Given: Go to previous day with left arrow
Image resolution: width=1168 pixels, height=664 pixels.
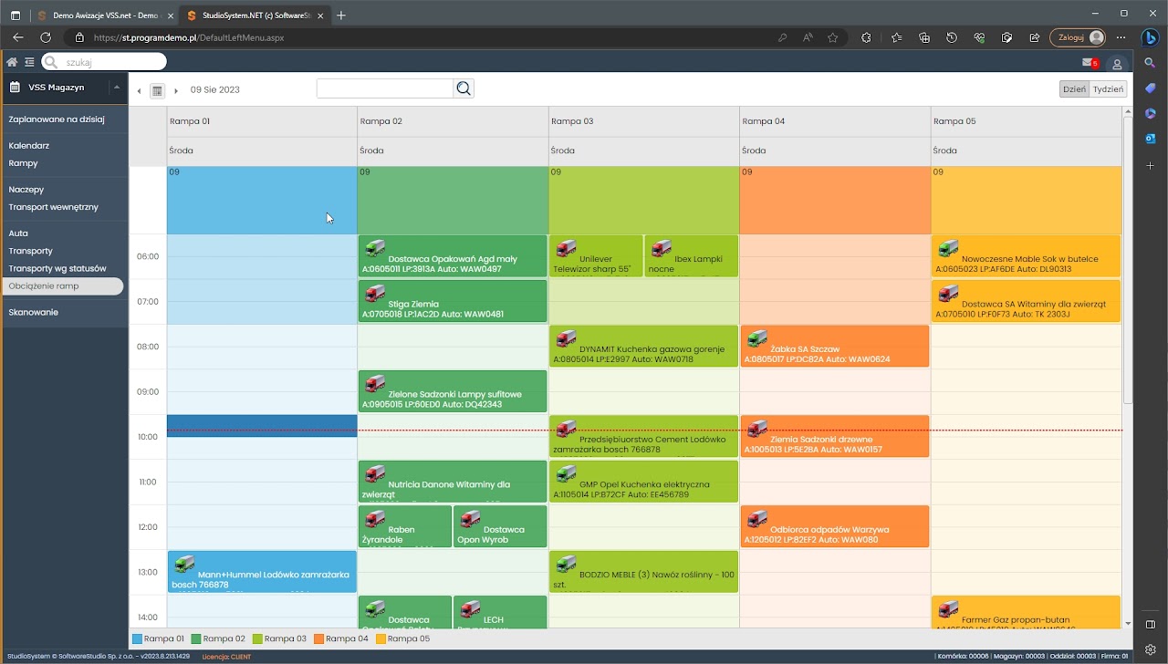Looking at the screenshot, I should (140, 90).
